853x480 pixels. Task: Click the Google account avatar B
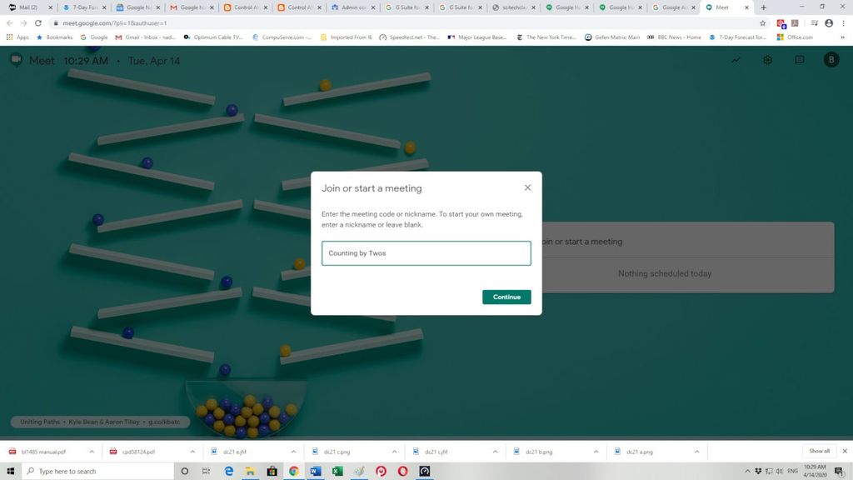[831, 59]
